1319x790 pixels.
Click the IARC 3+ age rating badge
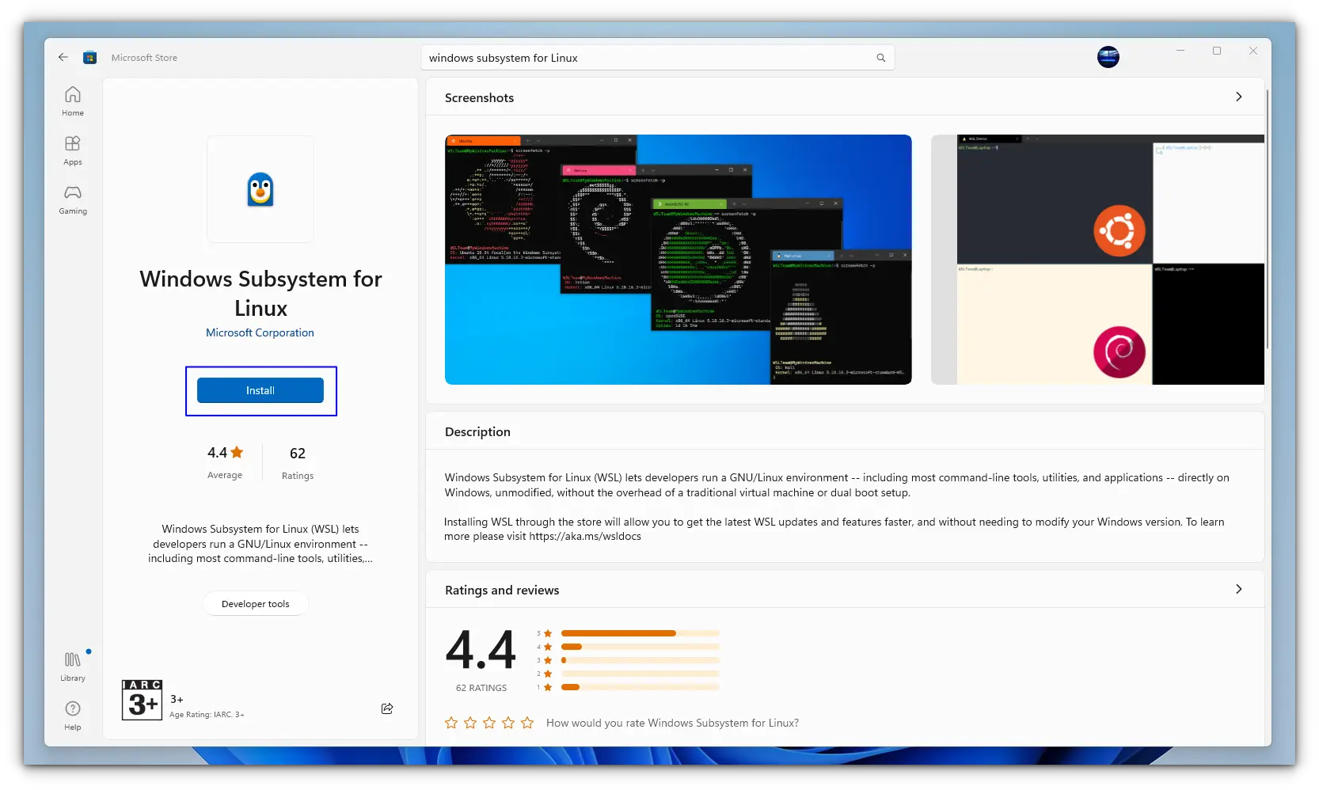click(x=142, y=700)
